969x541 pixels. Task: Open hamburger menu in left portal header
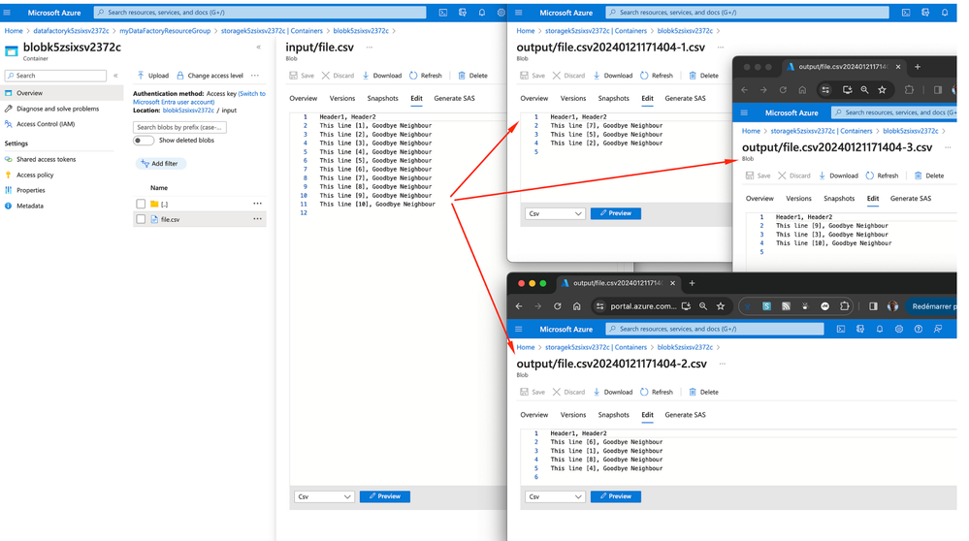click(7, 13)
